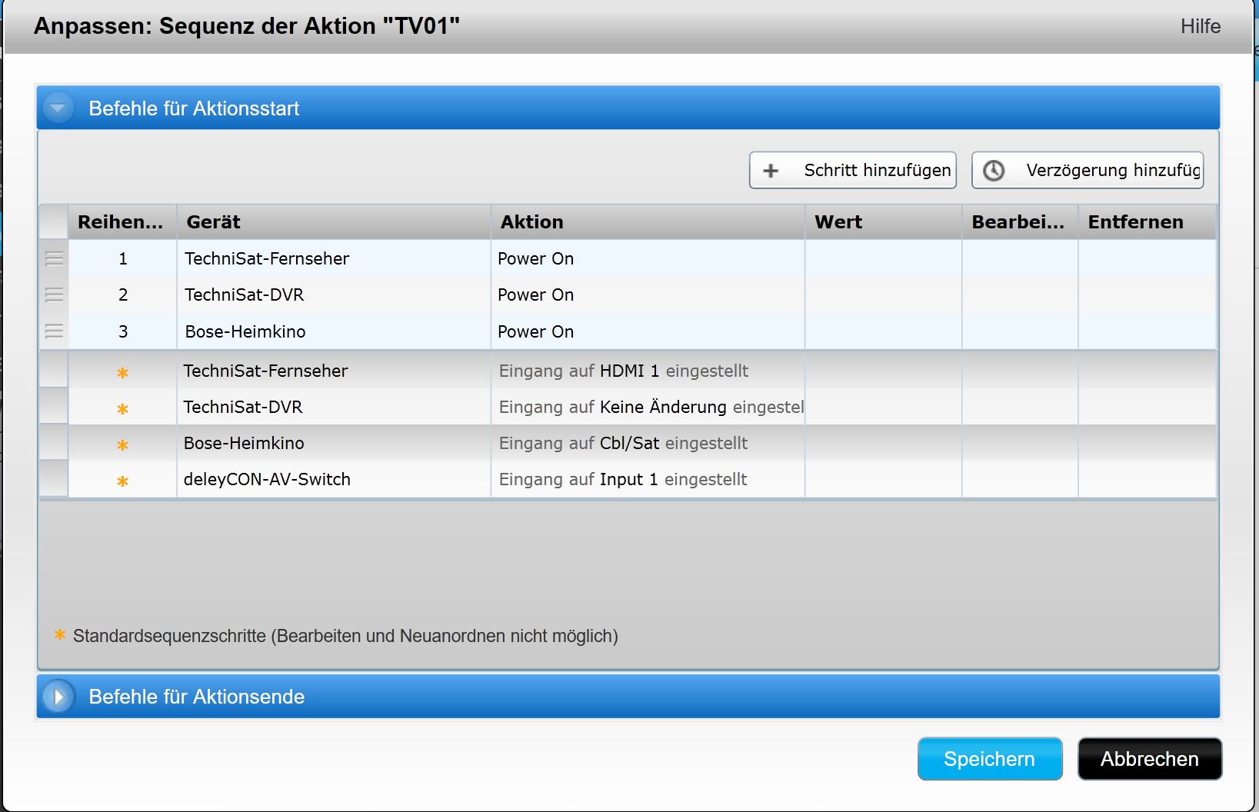
Task: Click the Wert column header
Action: tap(882, 222)
